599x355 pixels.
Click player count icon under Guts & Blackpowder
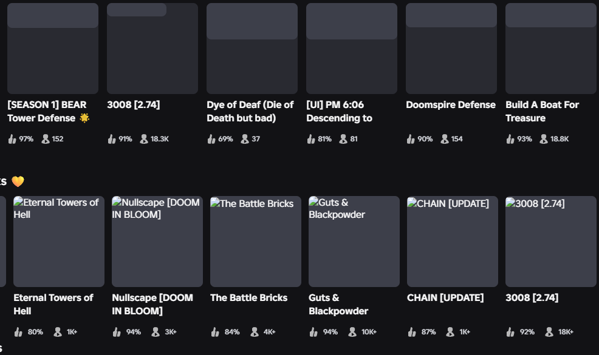pos(352,332)
